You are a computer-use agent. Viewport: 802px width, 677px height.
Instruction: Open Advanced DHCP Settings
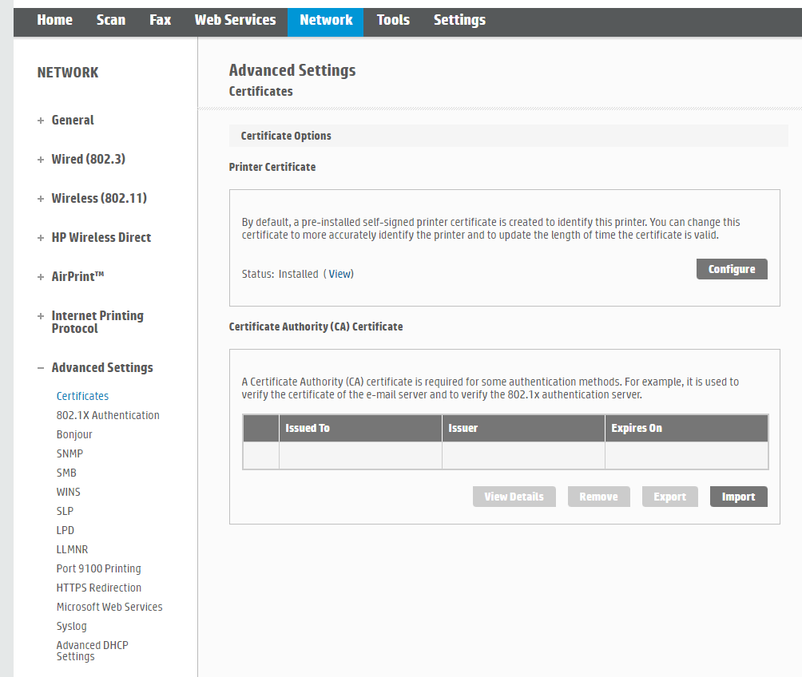[x=92, y=651]
